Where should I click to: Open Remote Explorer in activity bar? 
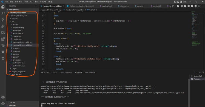(3, 32)
